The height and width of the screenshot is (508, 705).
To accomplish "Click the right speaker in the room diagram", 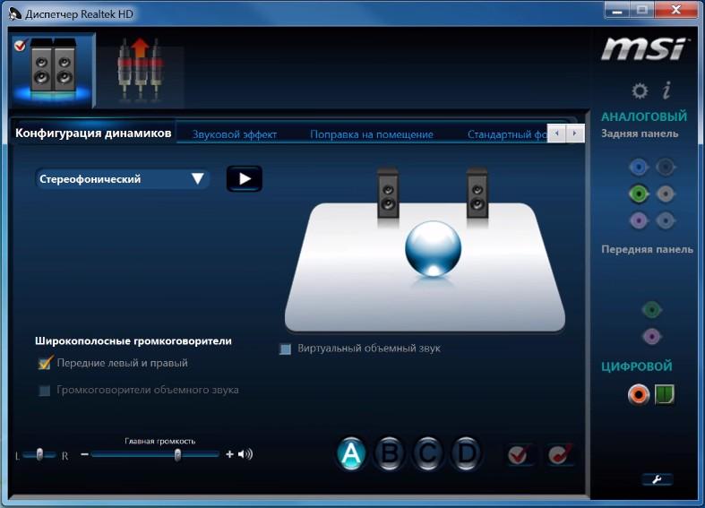I will (x=477, y=194).
